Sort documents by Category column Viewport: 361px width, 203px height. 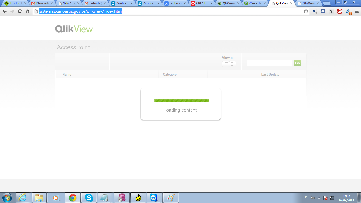click(x=170, y=75)
